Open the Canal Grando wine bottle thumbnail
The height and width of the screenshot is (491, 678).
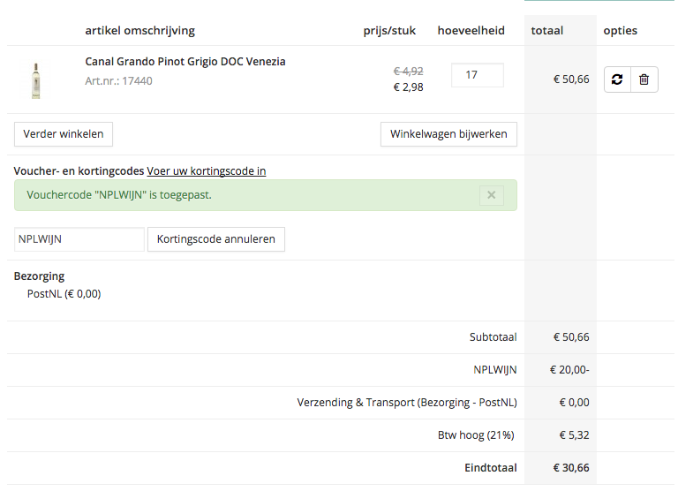pos(36,79)
